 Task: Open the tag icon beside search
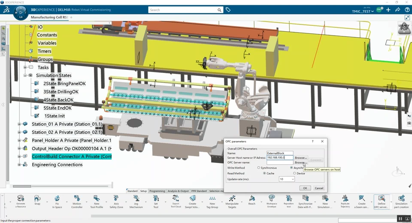point(228,10)
